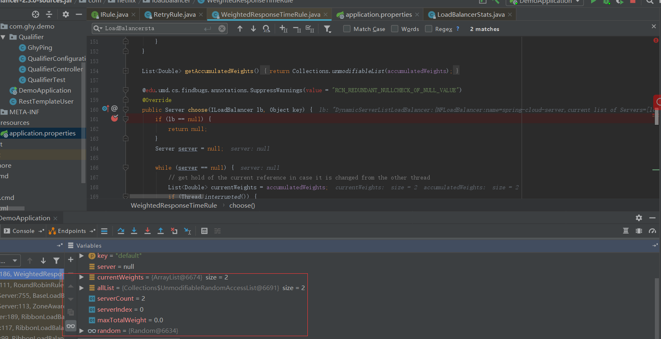Go to previous search occurrence
Screen dimensions: 661x339
(240, 29)
